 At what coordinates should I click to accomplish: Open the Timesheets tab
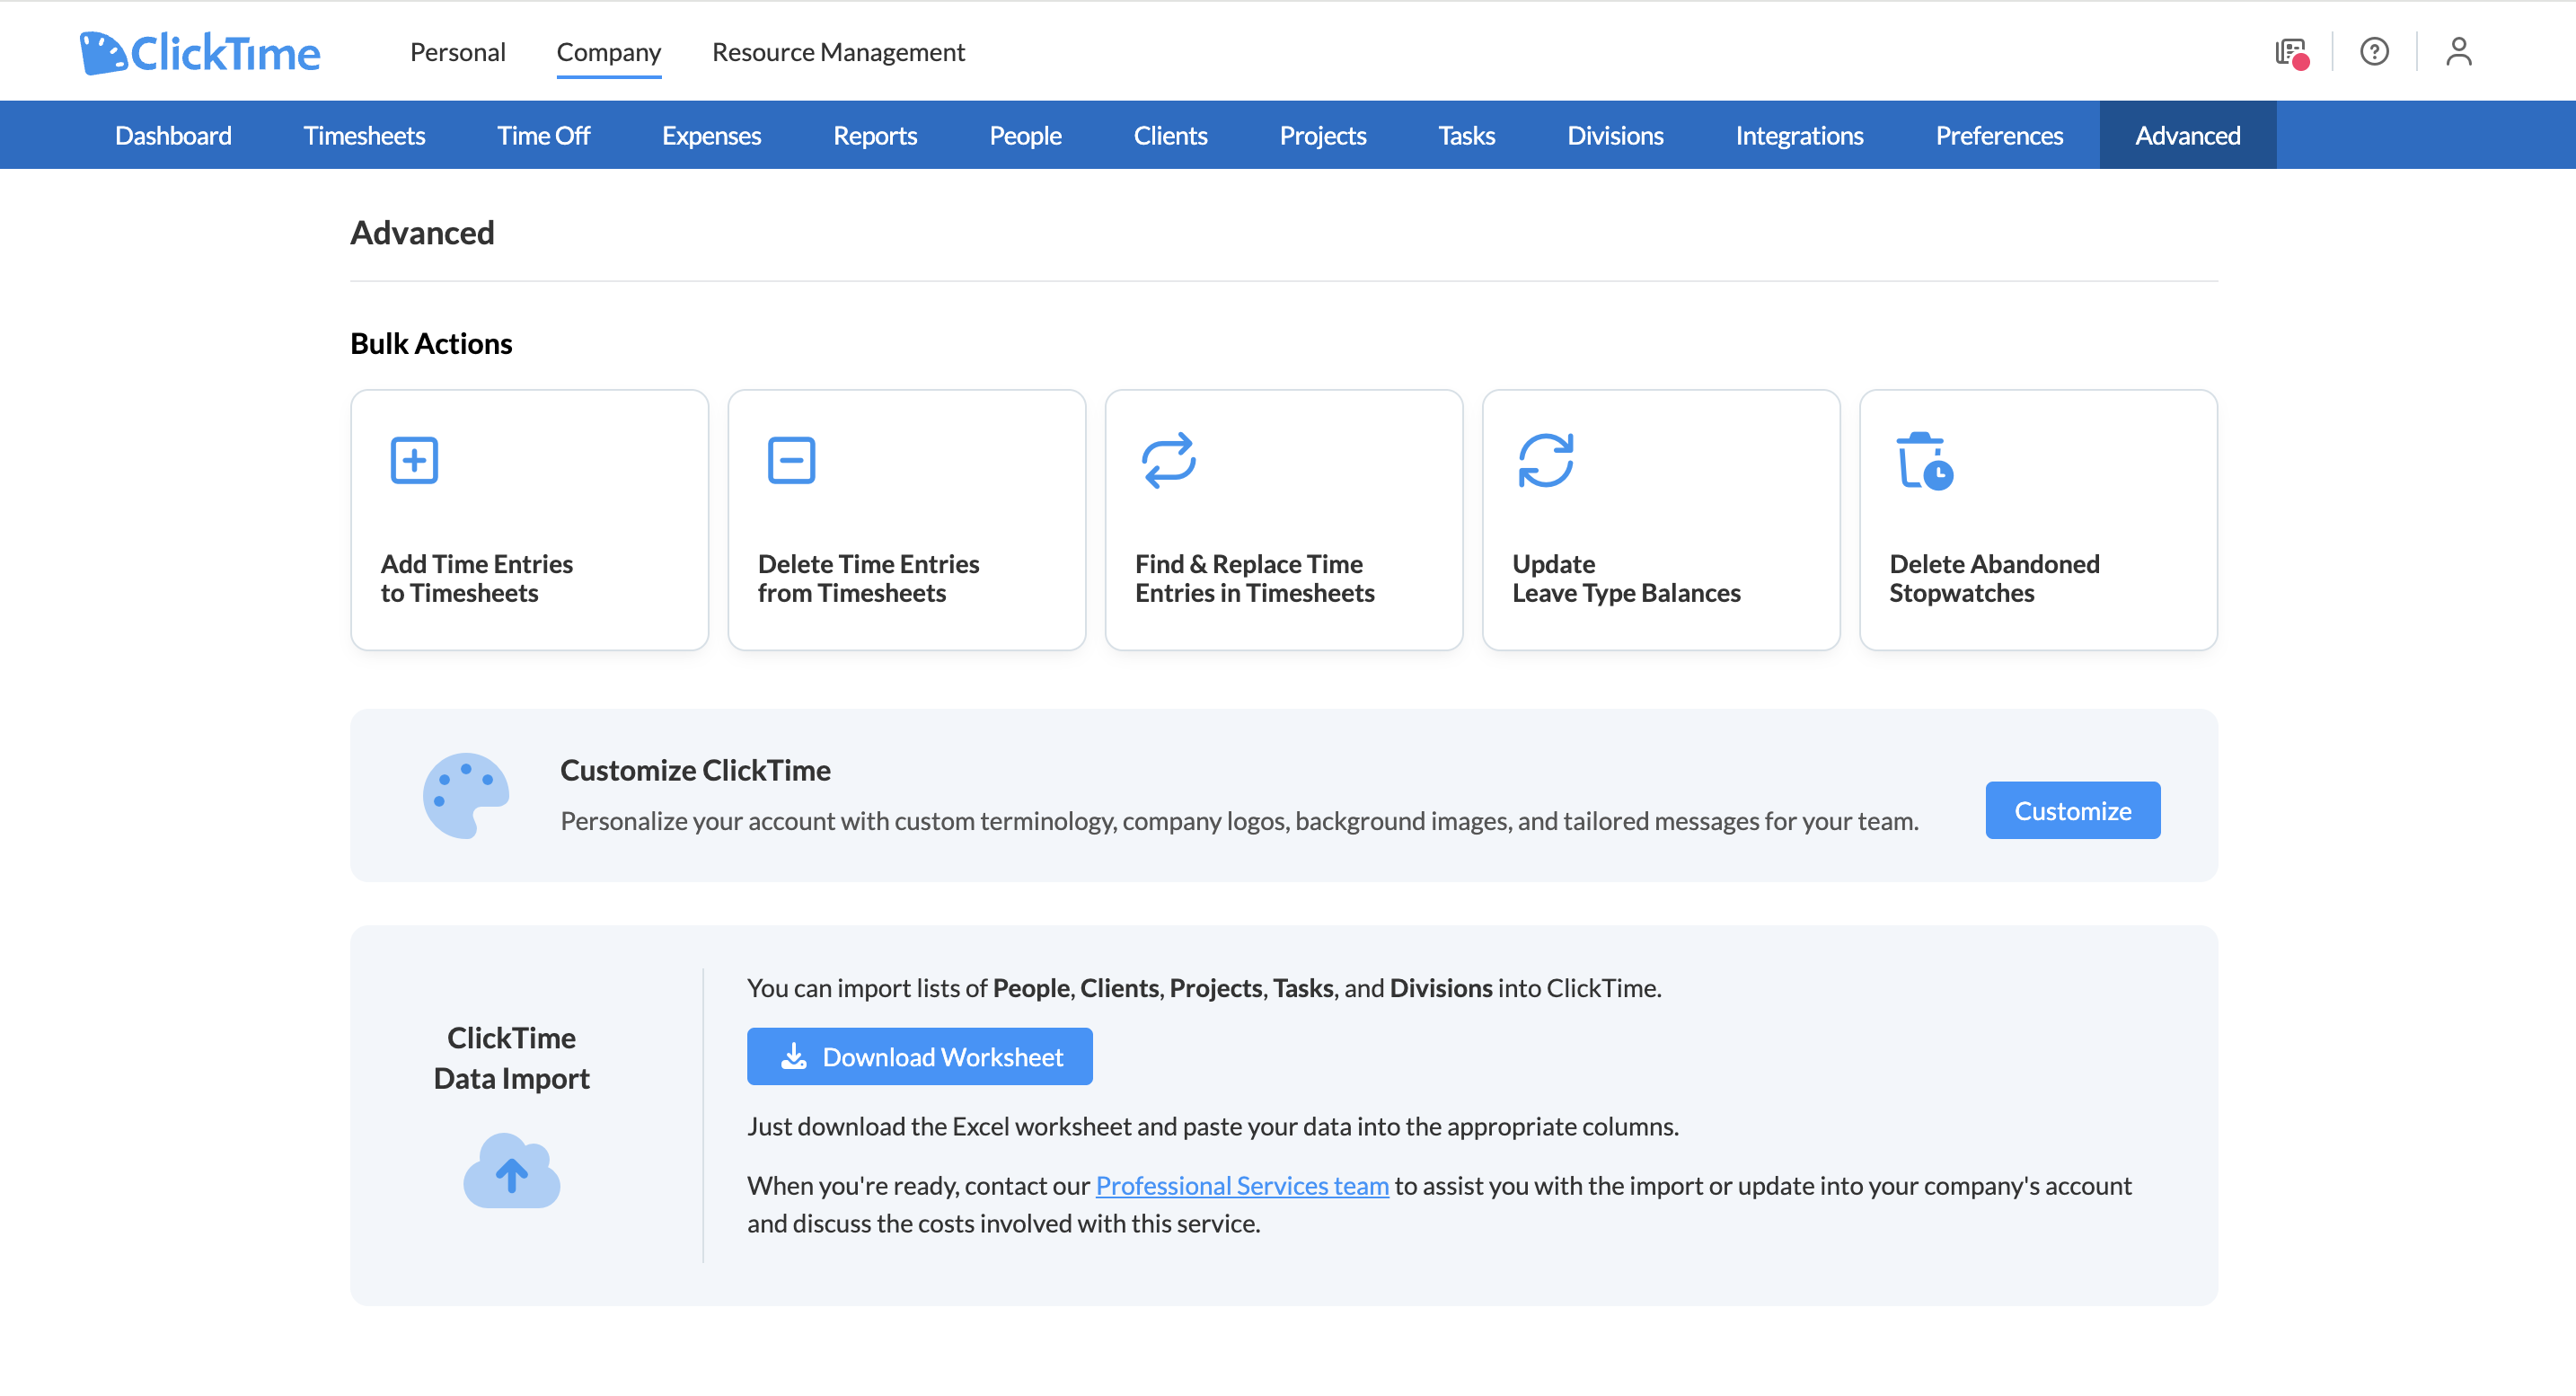(x=364, y=135)
